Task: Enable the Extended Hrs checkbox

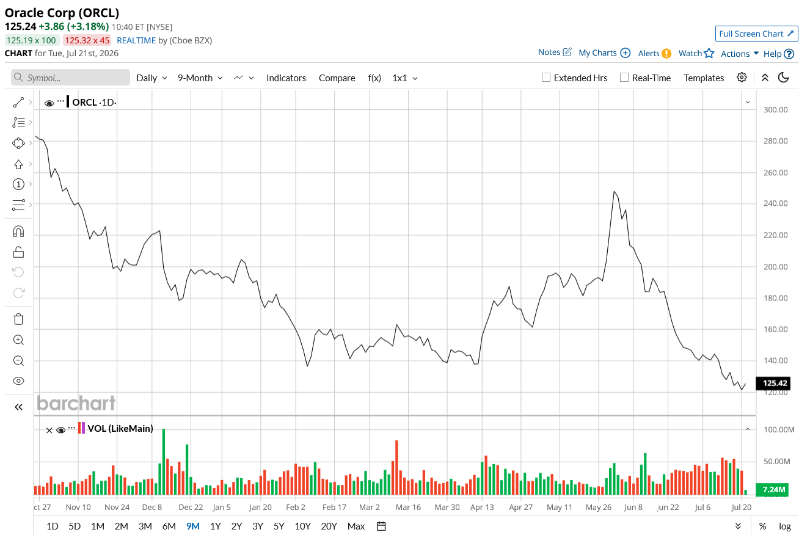Action: [x=546, y=78]
